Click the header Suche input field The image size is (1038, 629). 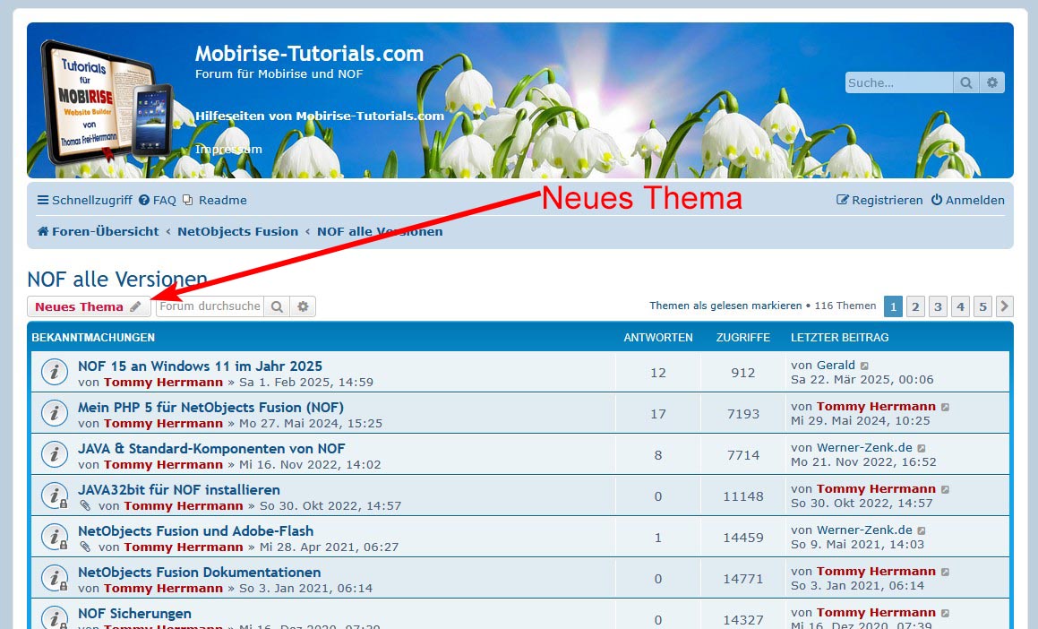898,82
